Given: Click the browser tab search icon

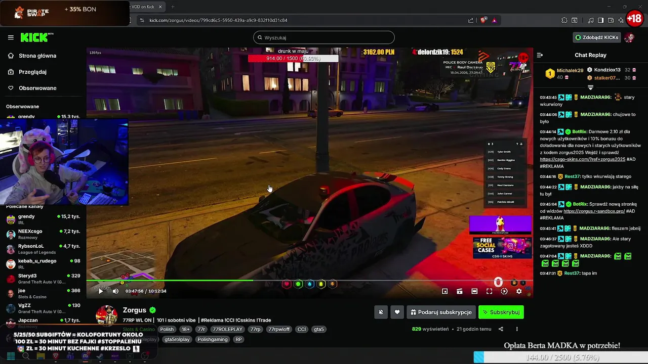Looking at the screenshot, I should coord(575,20).
